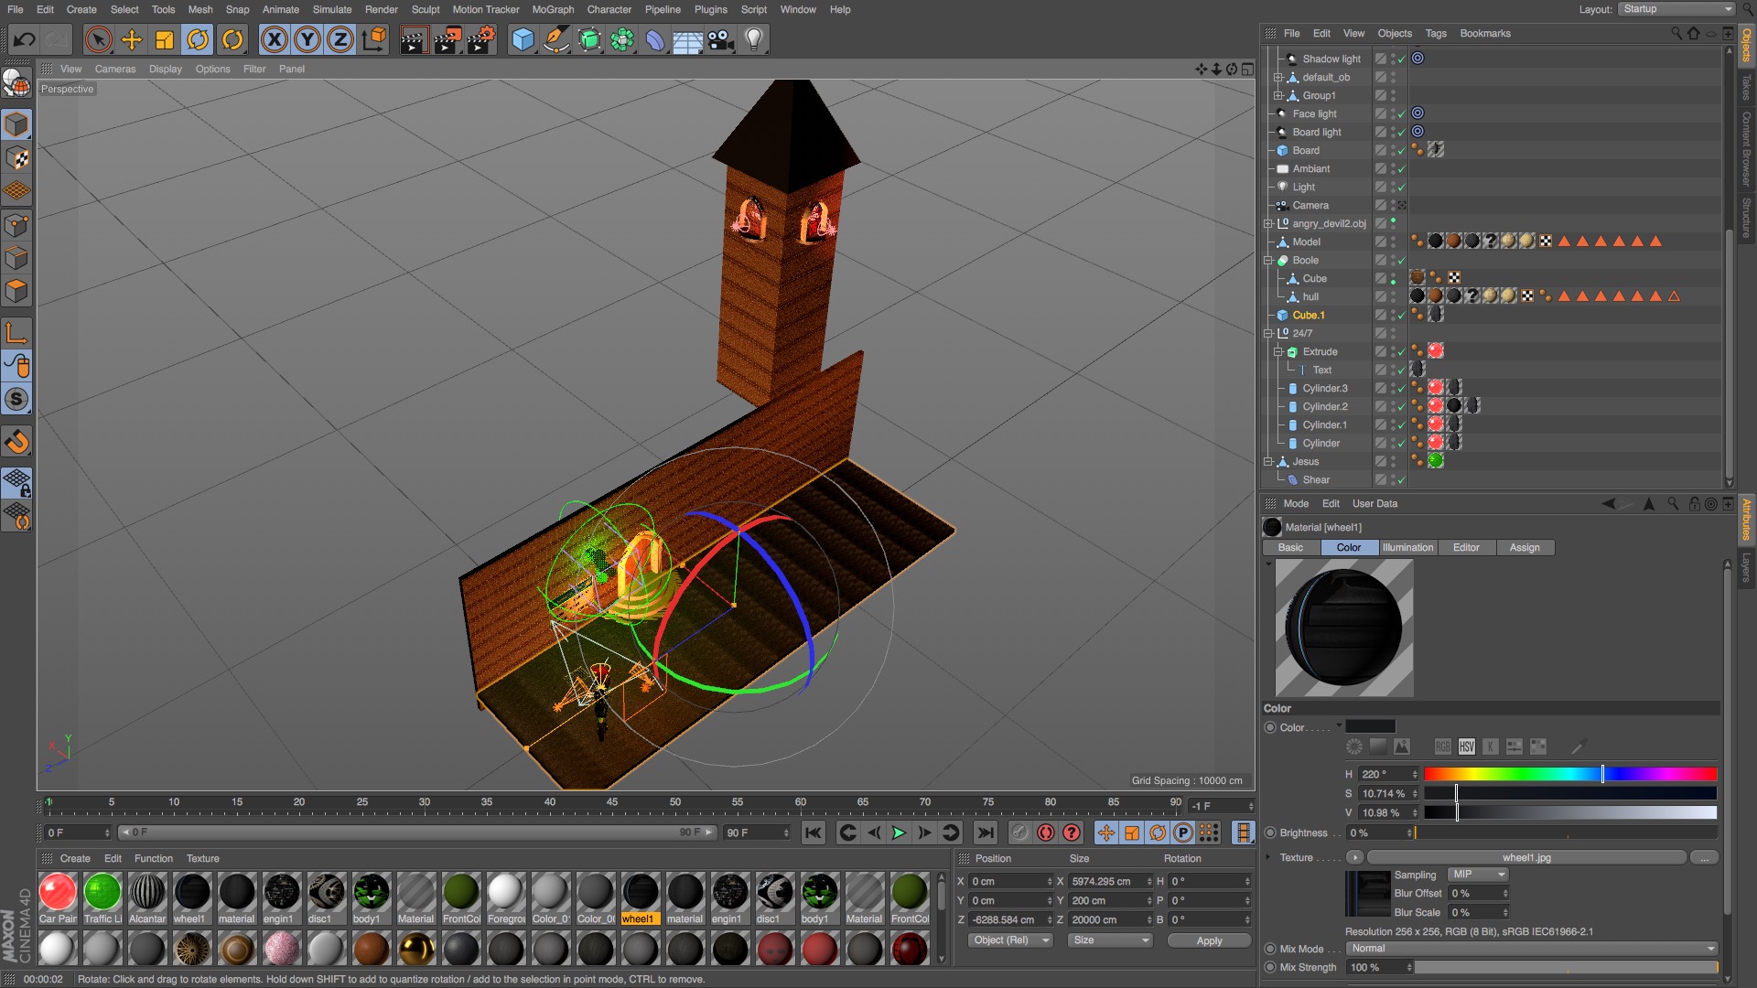This screenshot has width=1757, height=988.
Task: Toggle X-axis lock icon
Action: pyautogui.click(x=274, y=39)
